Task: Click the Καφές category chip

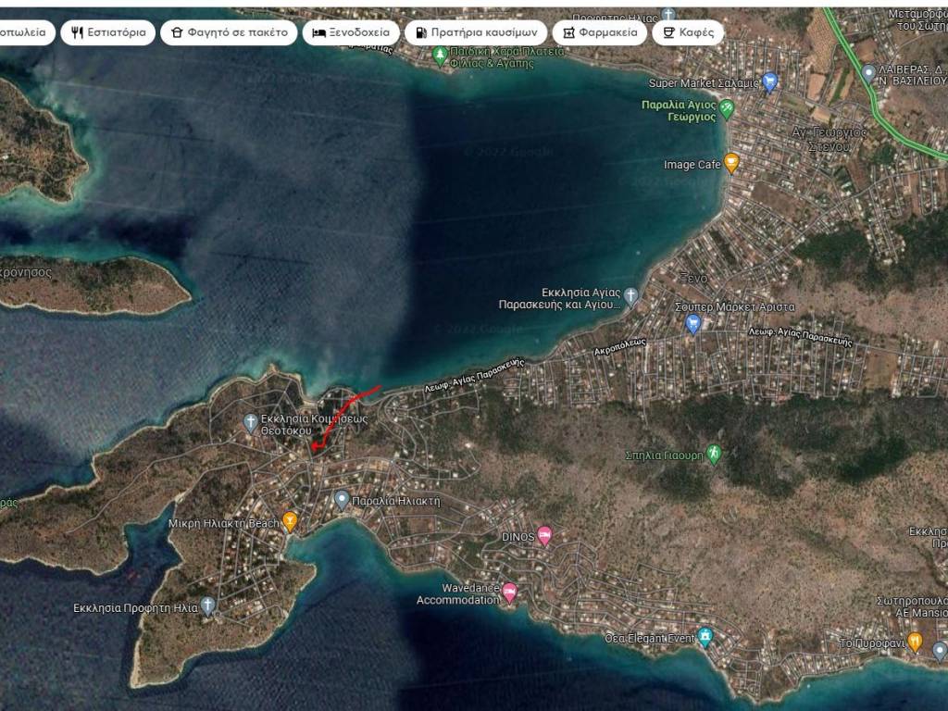Action: pyautogui.click(x=688, y=32)
